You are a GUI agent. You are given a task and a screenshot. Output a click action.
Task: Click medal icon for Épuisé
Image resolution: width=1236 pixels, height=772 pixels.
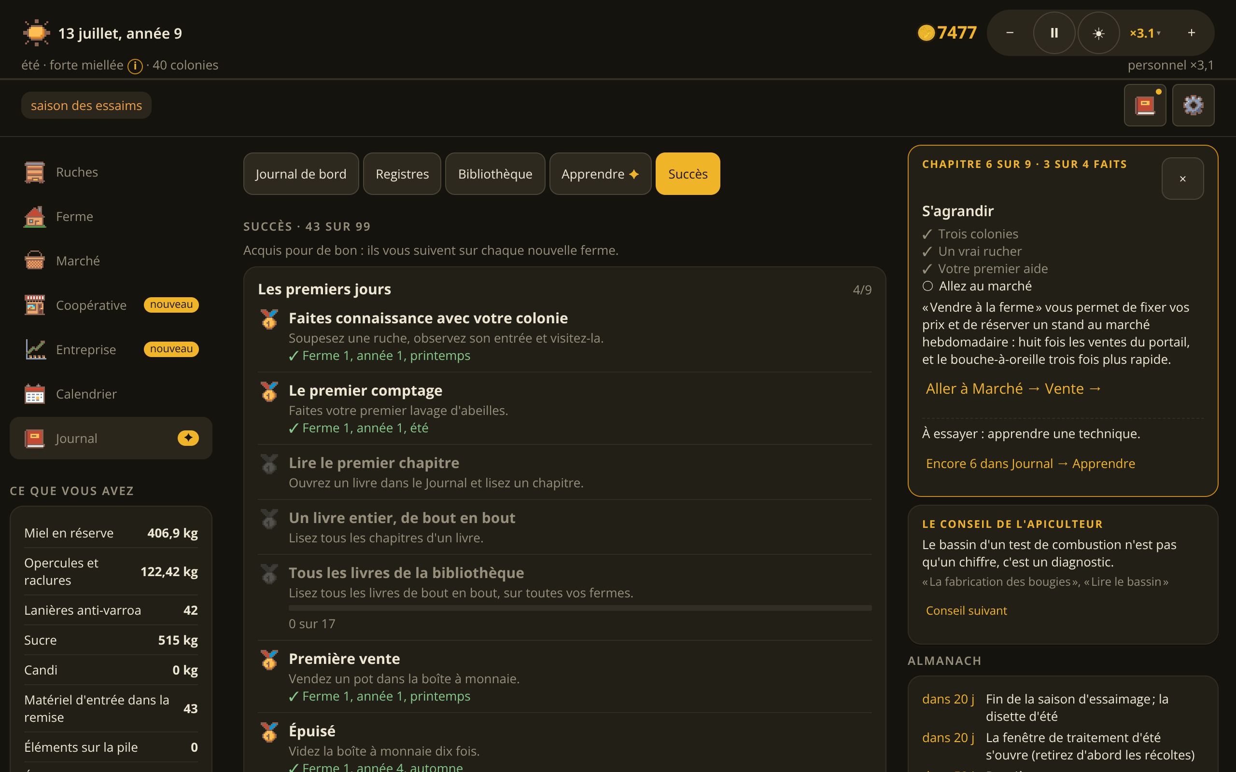(x=269, y=732)
